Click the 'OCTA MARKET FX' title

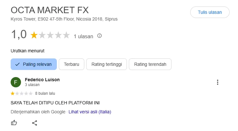coord(50,10)
